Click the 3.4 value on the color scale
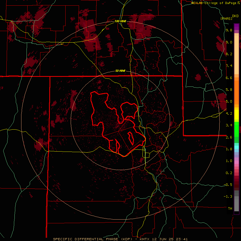The height and width of the screenshot is (241, 241). 229,125
